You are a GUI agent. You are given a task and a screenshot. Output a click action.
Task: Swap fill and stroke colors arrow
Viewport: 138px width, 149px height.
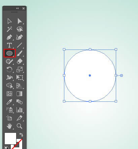(21, 135)
